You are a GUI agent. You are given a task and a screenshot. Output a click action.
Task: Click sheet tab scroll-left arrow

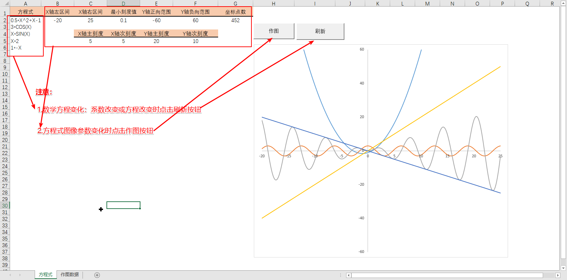click(x=10, y=275)
